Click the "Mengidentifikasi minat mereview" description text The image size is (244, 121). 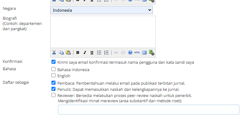(x=120, y=101)
